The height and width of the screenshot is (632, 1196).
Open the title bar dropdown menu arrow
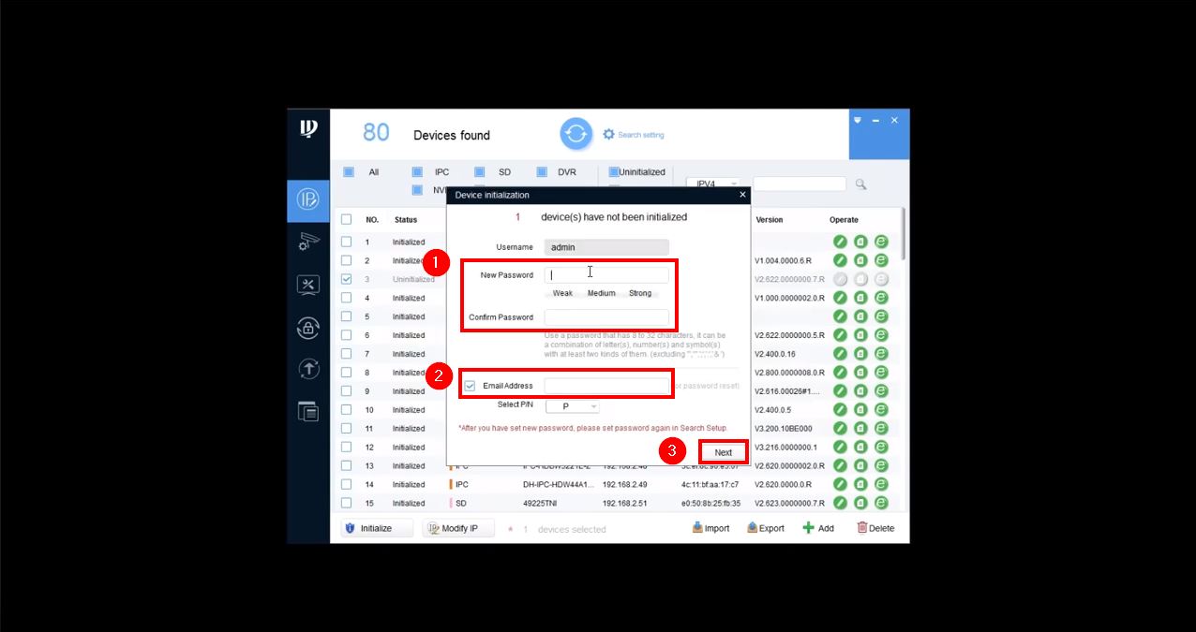(857, 121)
